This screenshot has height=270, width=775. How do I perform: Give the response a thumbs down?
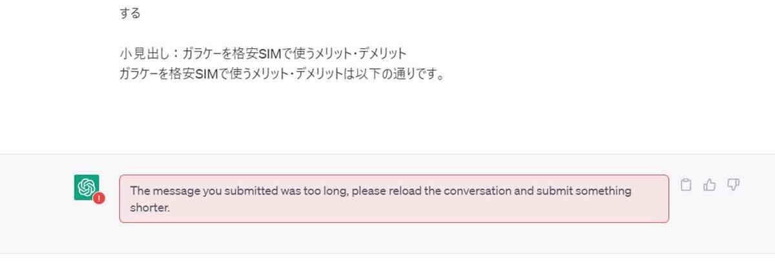click(733, 186)
